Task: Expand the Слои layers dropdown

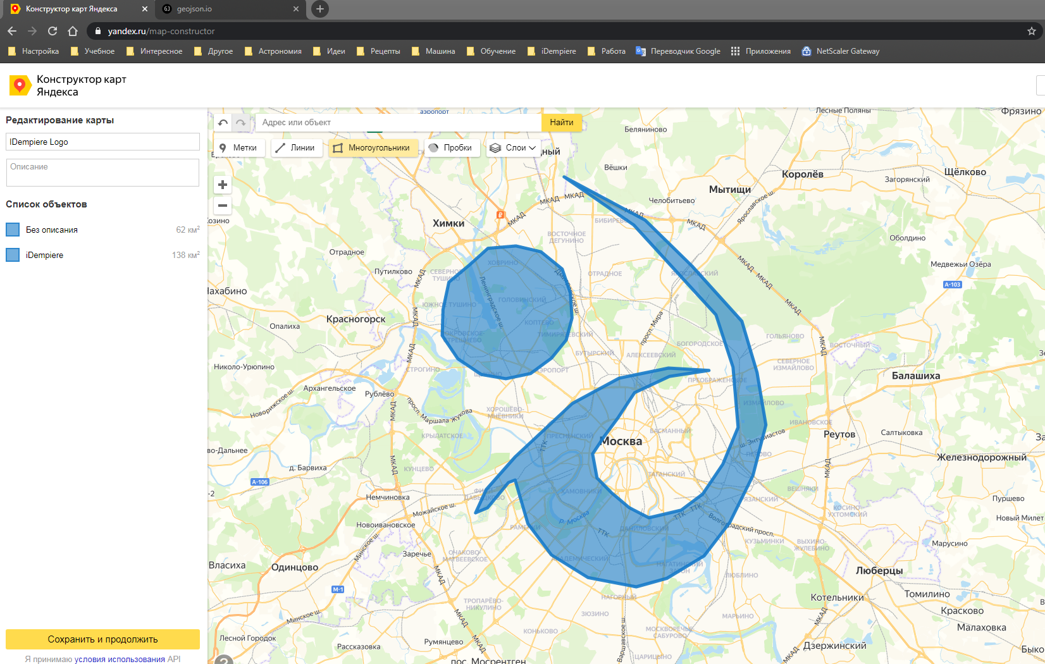Action: (513, 148)
